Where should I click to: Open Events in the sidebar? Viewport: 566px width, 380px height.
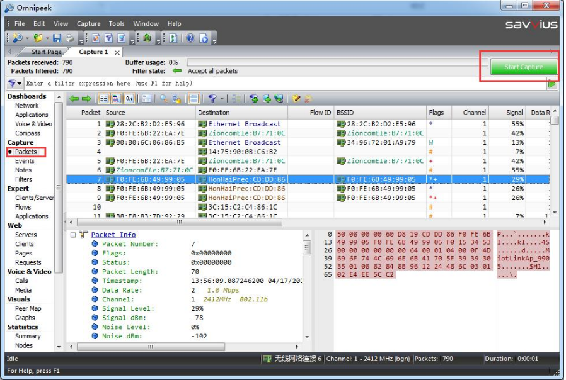tap(25, 161)
